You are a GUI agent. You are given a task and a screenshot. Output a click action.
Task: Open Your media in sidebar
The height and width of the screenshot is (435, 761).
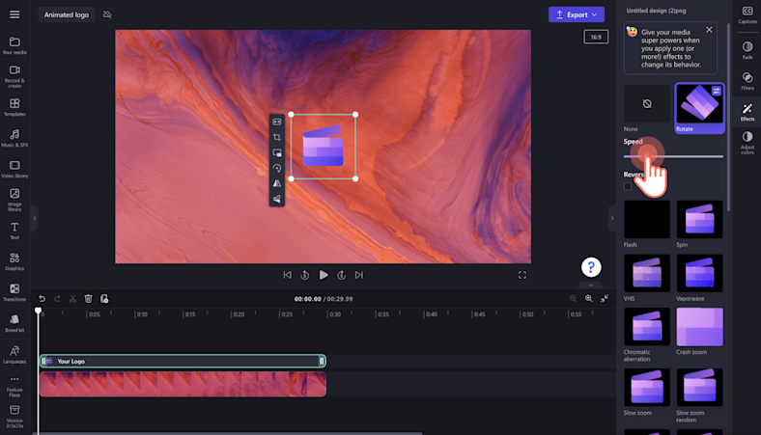tap(14, 45)
